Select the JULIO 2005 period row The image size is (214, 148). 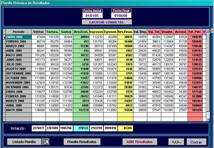19,64
